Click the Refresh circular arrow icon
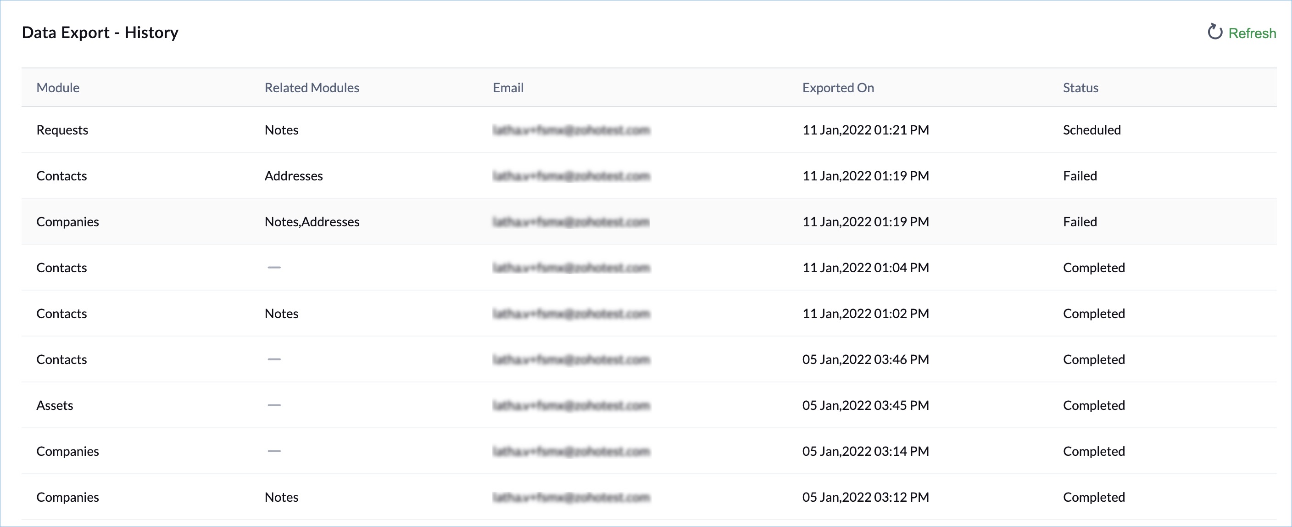The height and width of the screenshot is (527, 1292). click(x=1214, y=32)
